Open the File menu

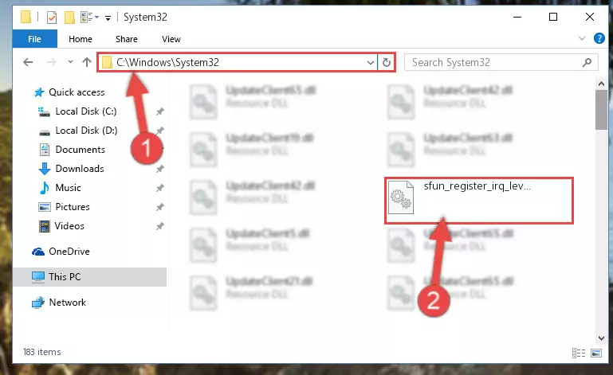[34, 39]
